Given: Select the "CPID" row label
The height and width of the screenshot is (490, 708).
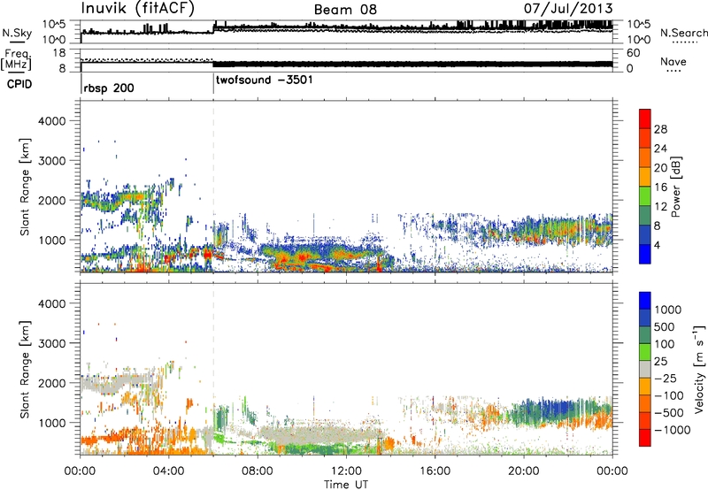Looking at the screenshot, I should click(x=19, y=84).
